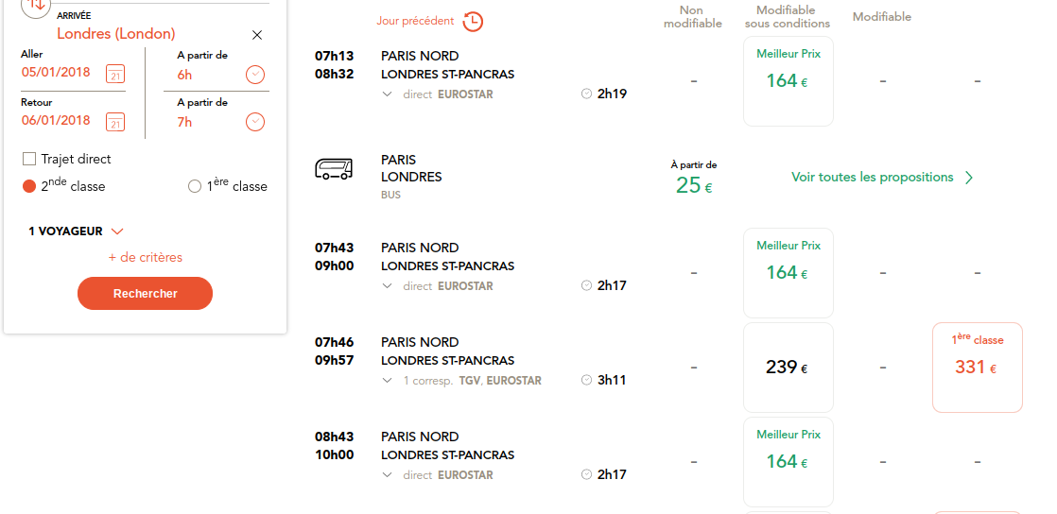
Task: Expand the 1 VOYAGEUR dropdown
Action: tap(77, 231)
